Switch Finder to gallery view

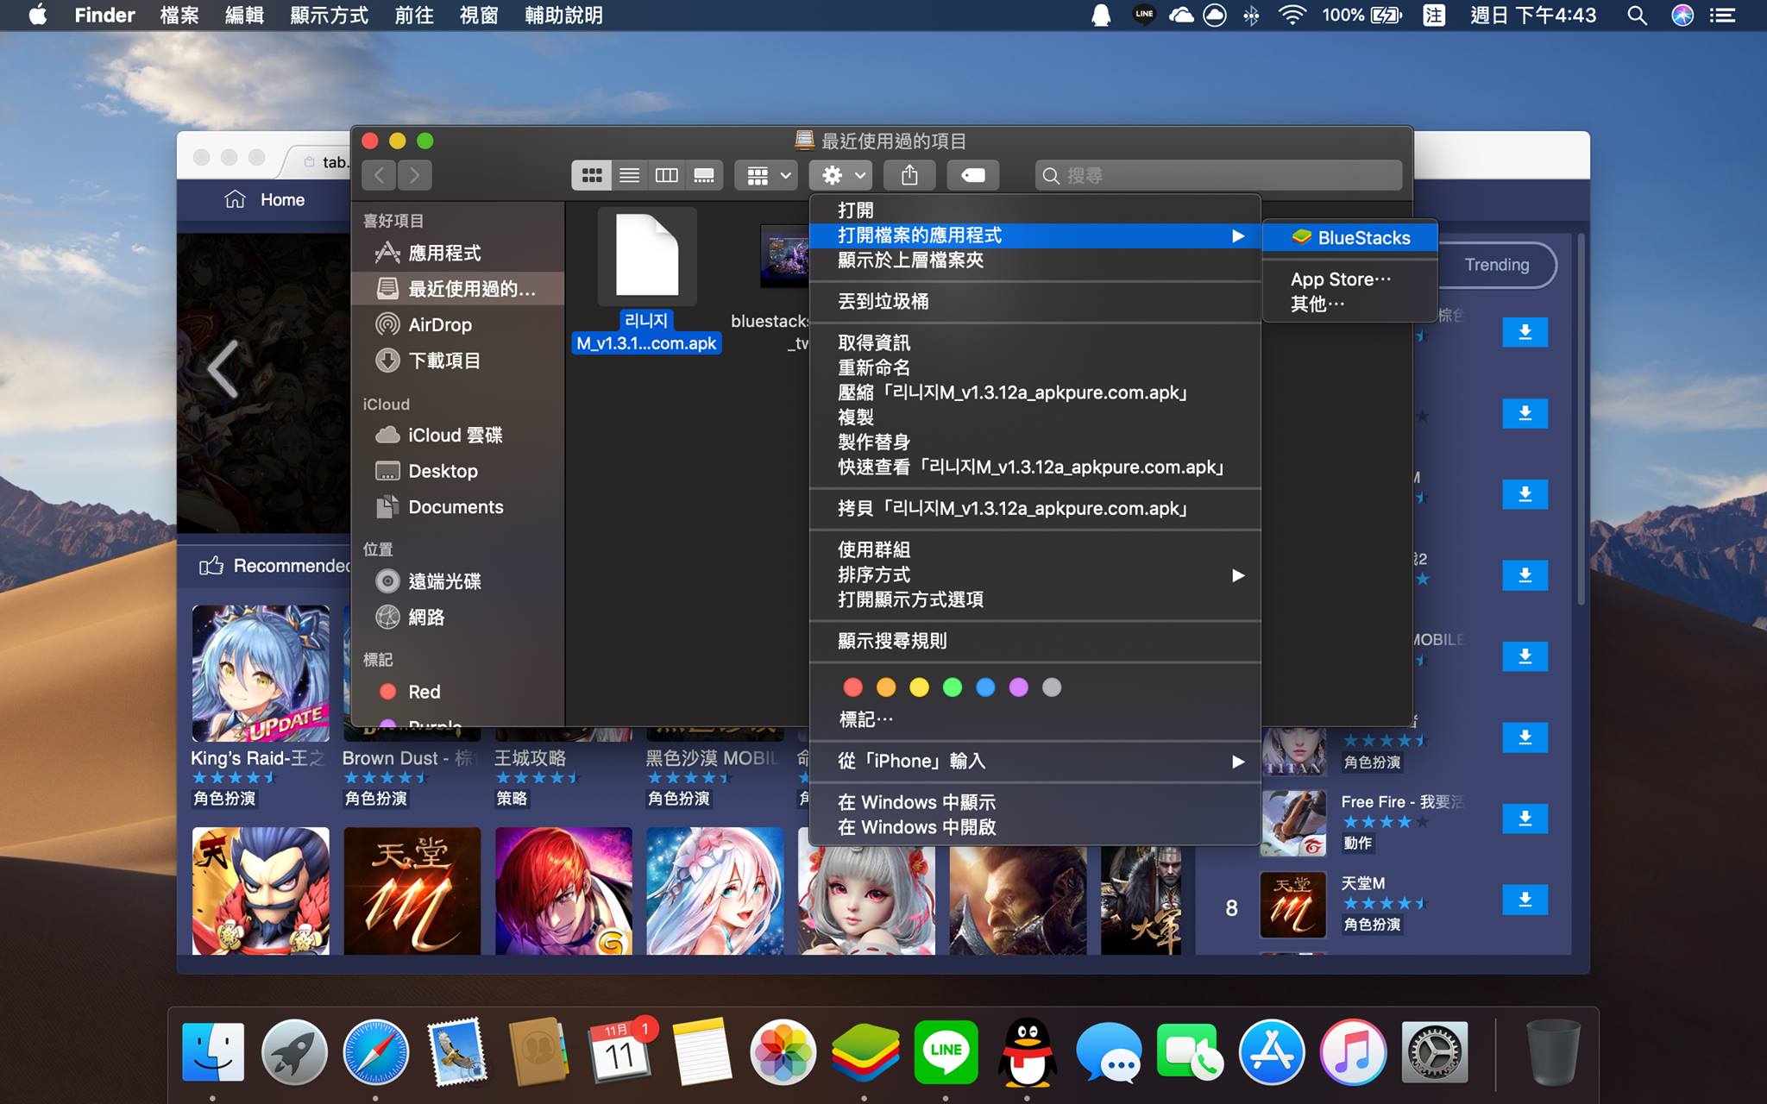[x=704, y=176]
